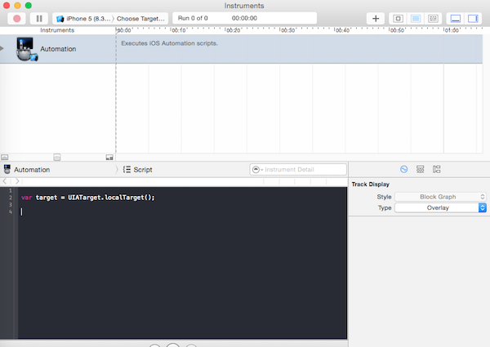Click line number 1 in the script gutter
Image resolution: width=490 pixels, height=347 pixels.
11,190
